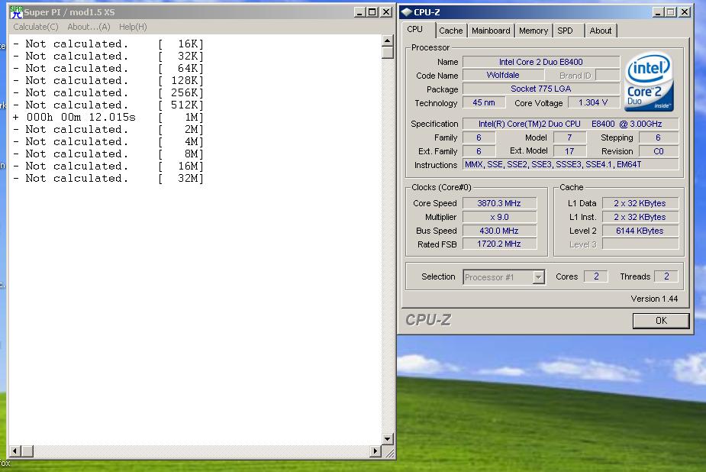
Task: Click the Core Voltage value 1.304 V
Action: coord(593,102)
